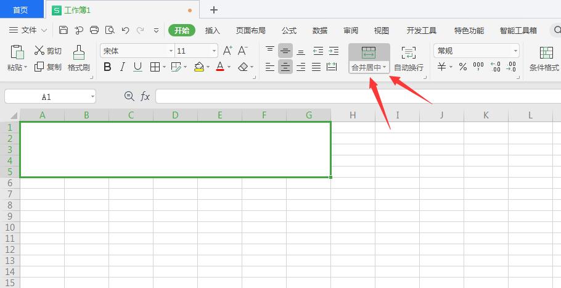The height and width of the screenshot is (288, 561).
Task: Open quick access toolbar customize arrow
Action: 156,30
